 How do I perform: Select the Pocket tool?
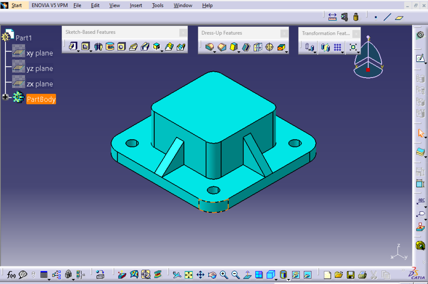86,46
